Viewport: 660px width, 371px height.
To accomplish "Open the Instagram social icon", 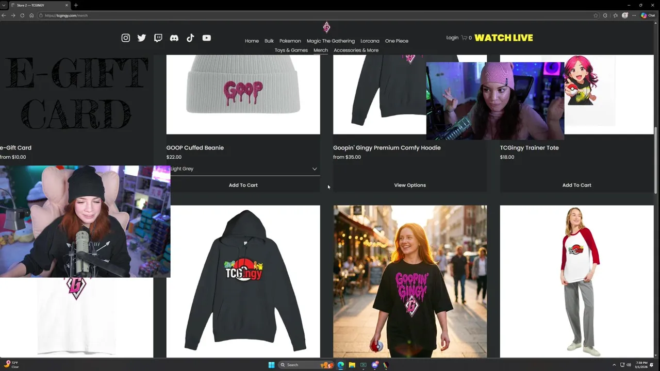I will [126, 38].
